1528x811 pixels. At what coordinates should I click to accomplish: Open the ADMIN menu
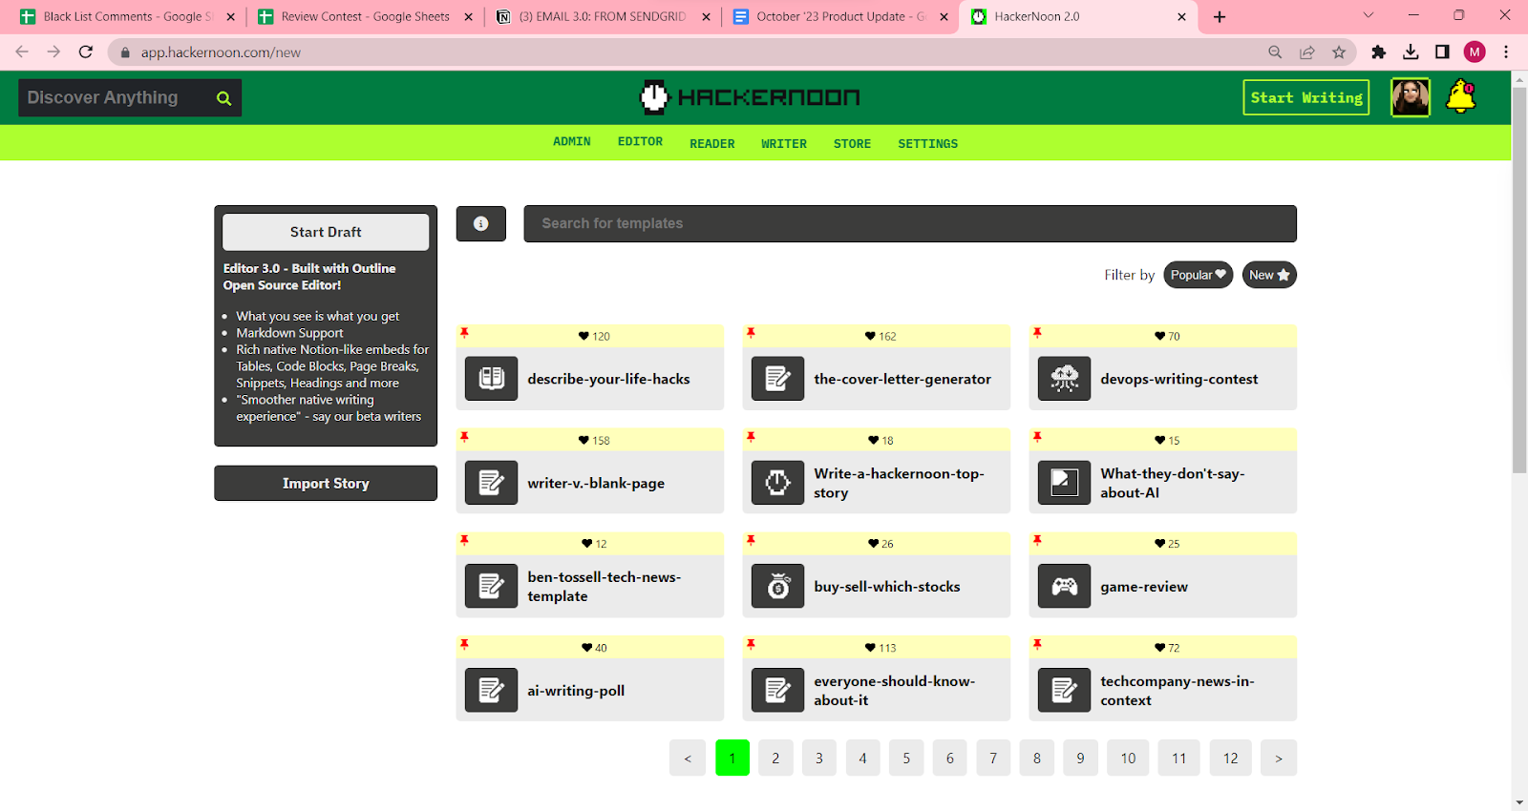(572, 141)
